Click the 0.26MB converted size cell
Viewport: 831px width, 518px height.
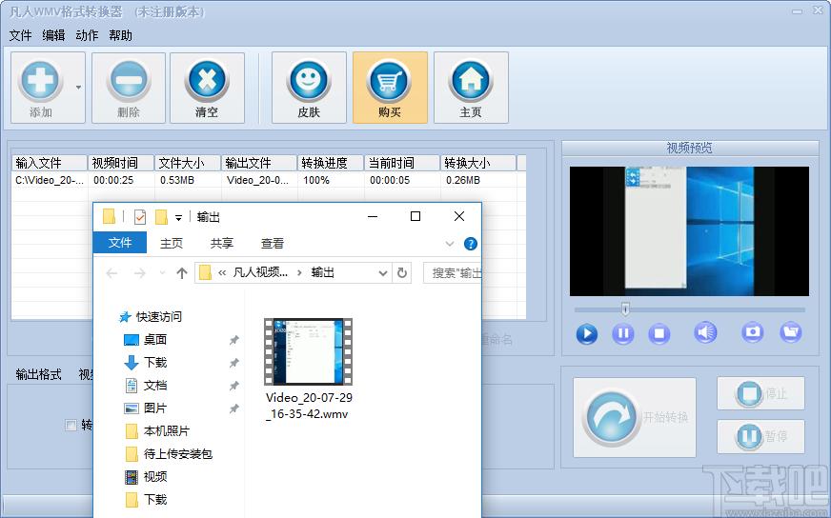click(463, 180)
